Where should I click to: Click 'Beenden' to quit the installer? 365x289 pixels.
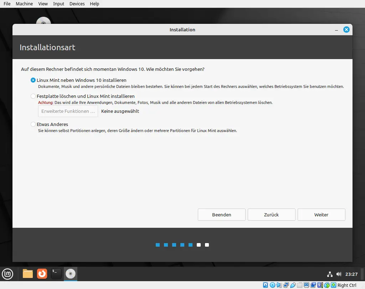coord(222,215)
